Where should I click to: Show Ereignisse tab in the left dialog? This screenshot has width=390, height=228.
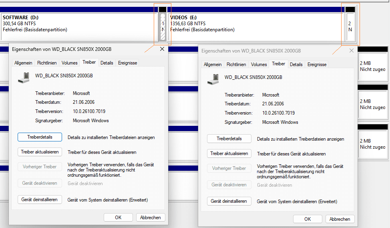(x=128, y=63)
